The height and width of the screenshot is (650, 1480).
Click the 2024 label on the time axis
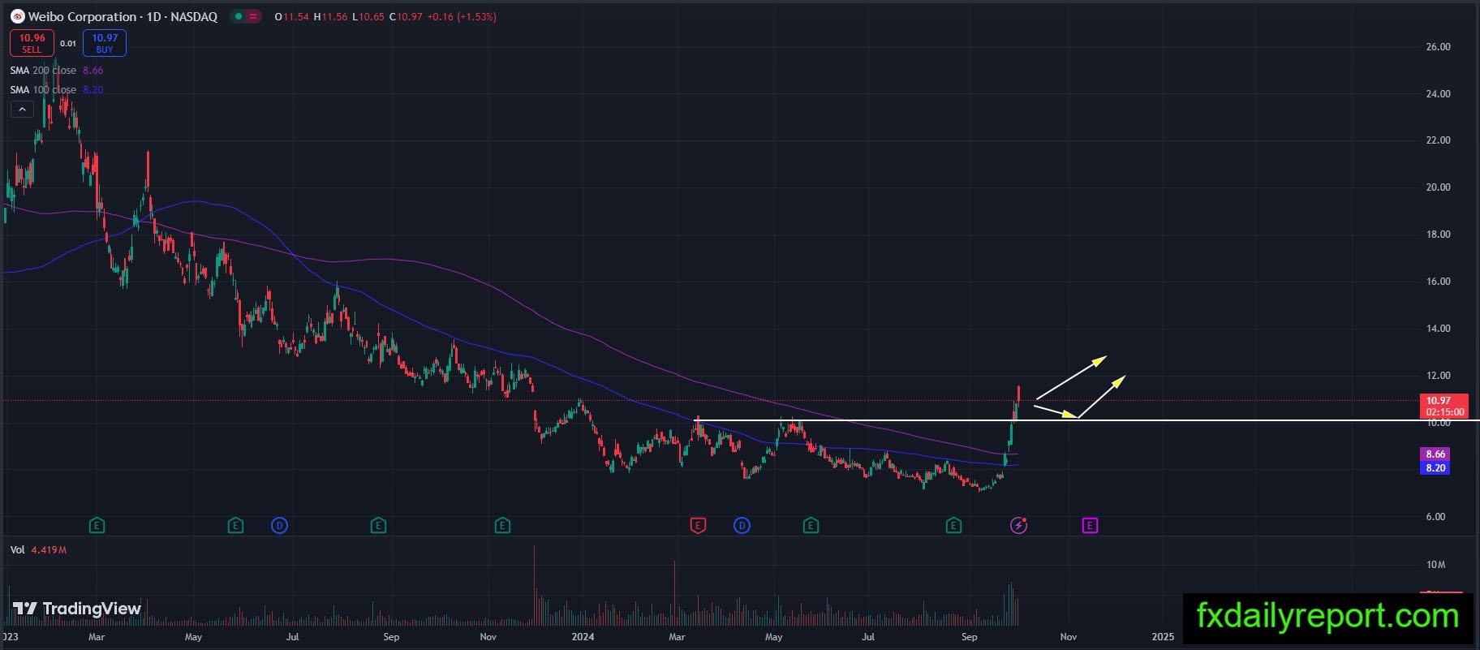(x=583, y=637)
